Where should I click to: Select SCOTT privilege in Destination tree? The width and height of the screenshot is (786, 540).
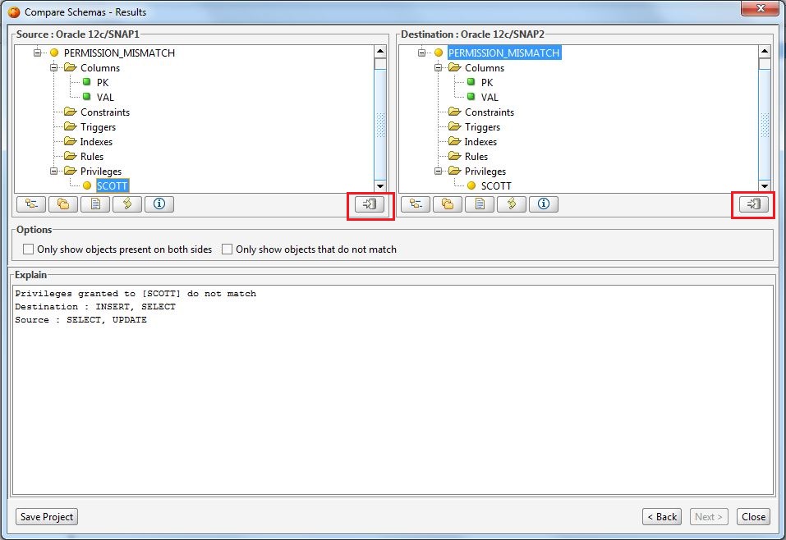pos(496,185)
